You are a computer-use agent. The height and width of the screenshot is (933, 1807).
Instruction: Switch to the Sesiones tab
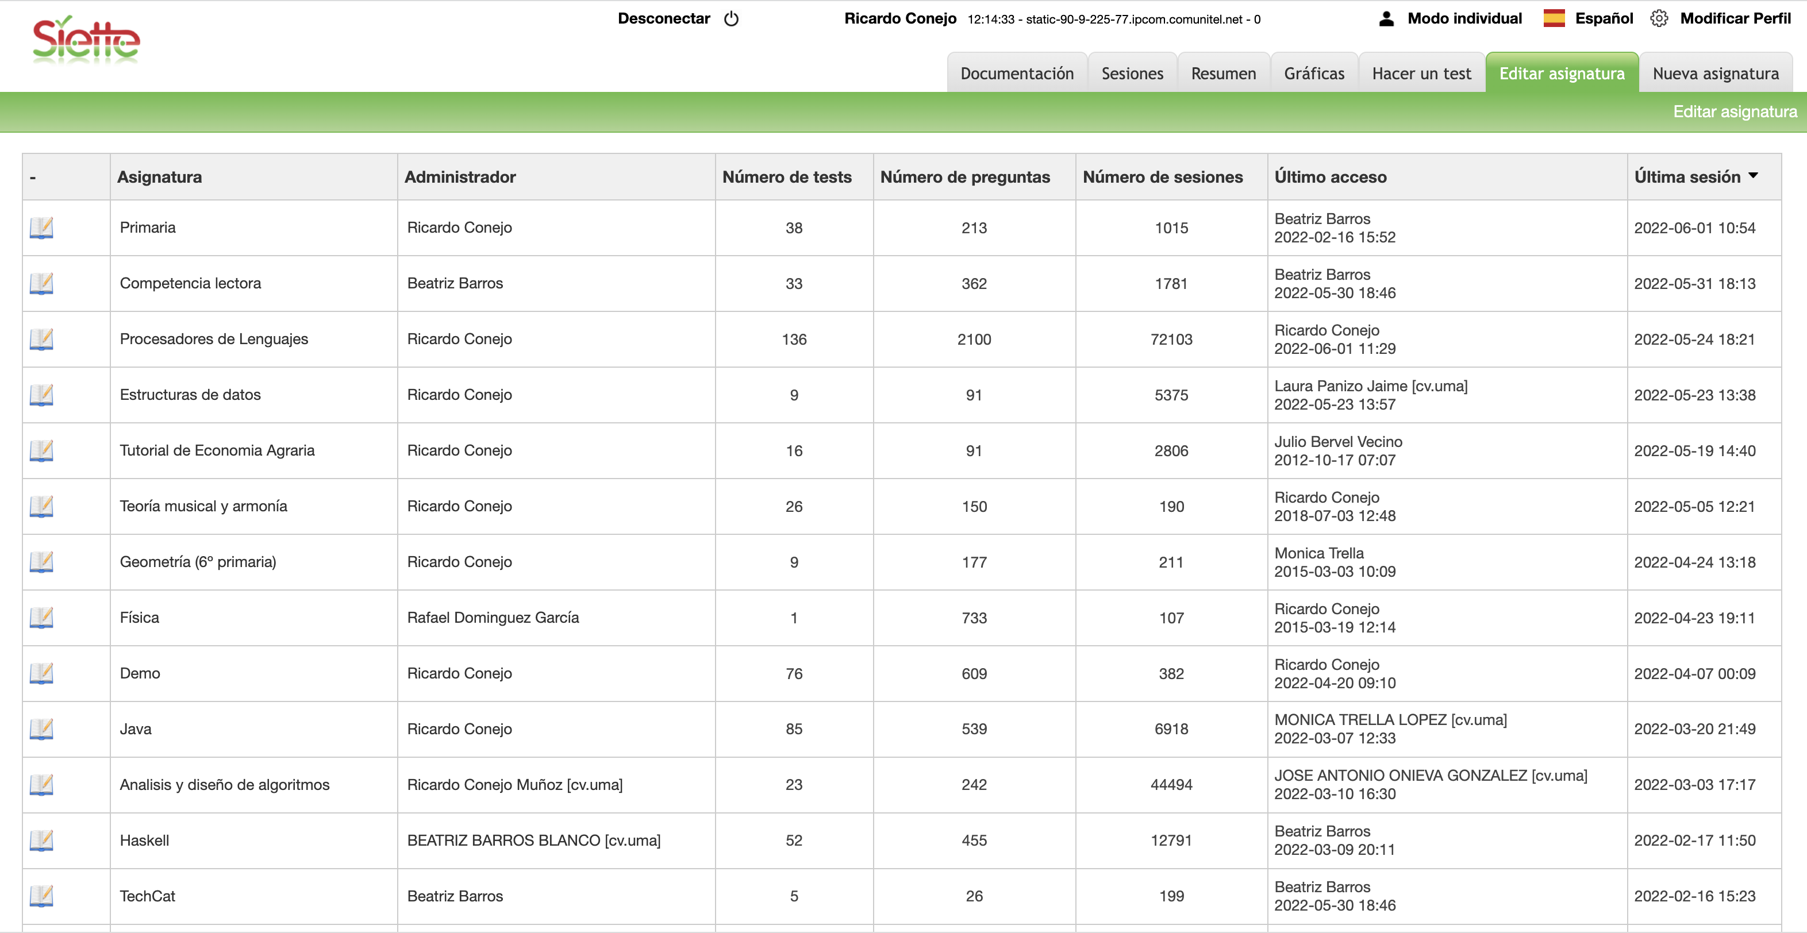click(x=1132, y=74)
